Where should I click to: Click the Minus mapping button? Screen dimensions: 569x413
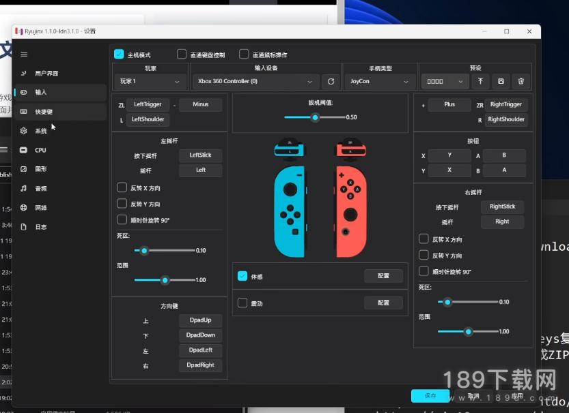[200, 104]
